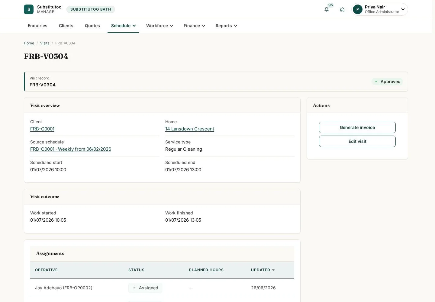Click the Regular Cleaning service type value

(184, 149)
